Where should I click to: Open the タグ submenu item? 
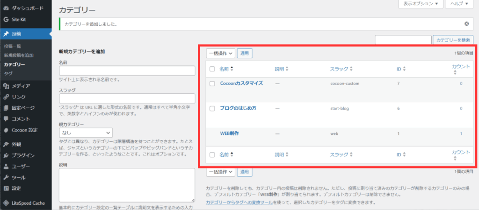(8, 73)
